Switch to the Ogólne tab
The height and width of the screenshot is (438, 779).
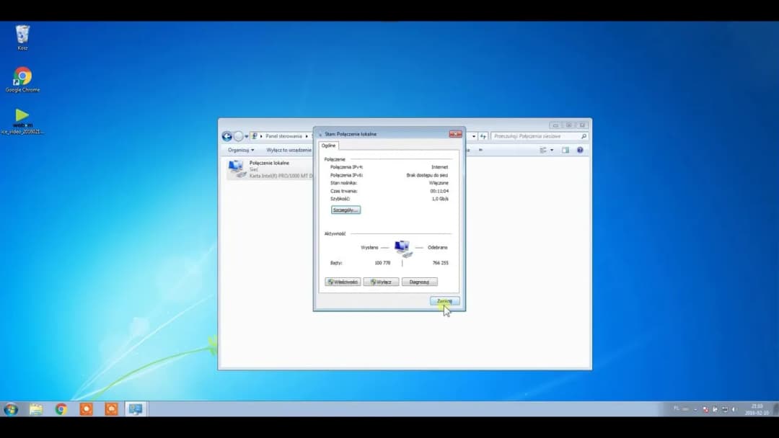(x=328, y=145)
